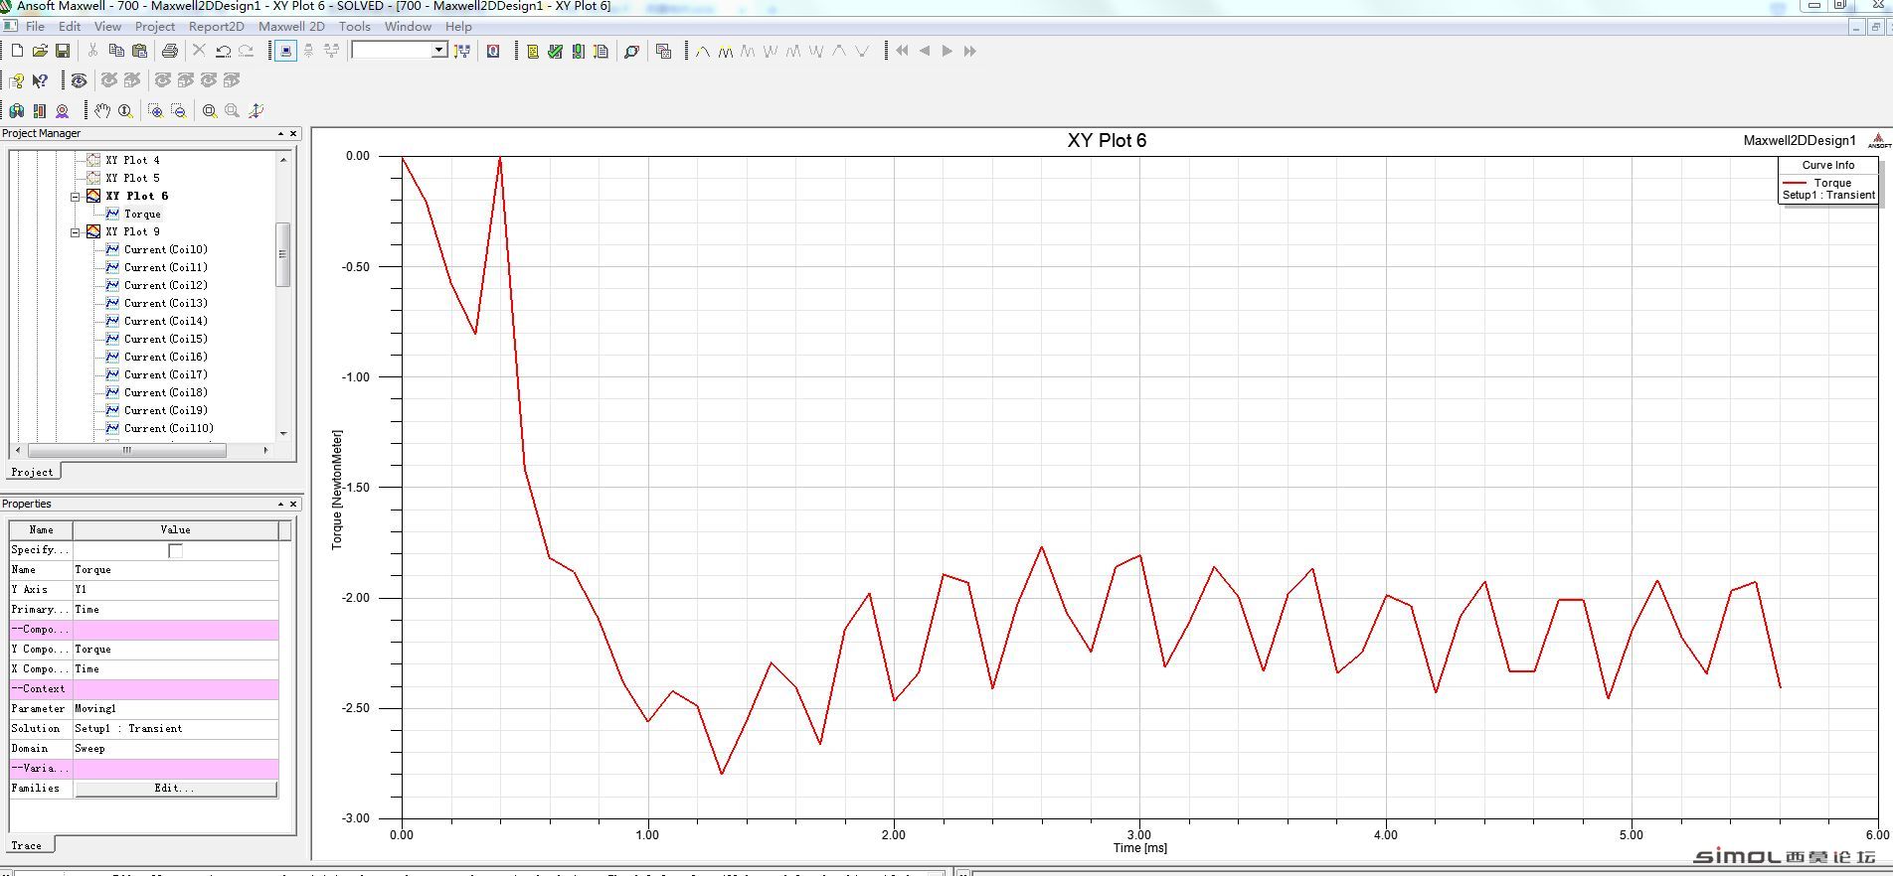Click the Cut scissors icon

(92, 51)
